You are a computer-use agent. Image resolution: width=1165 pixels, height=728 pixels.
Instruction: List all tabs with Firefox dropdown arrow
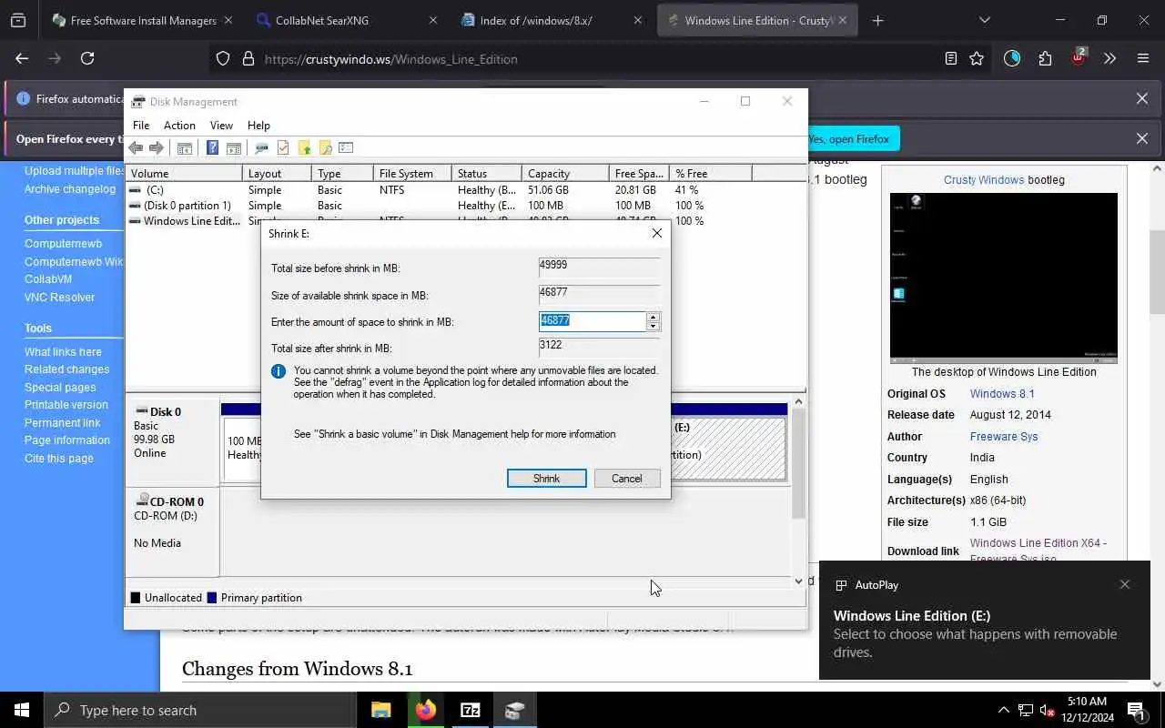click(x=984, y=20)
